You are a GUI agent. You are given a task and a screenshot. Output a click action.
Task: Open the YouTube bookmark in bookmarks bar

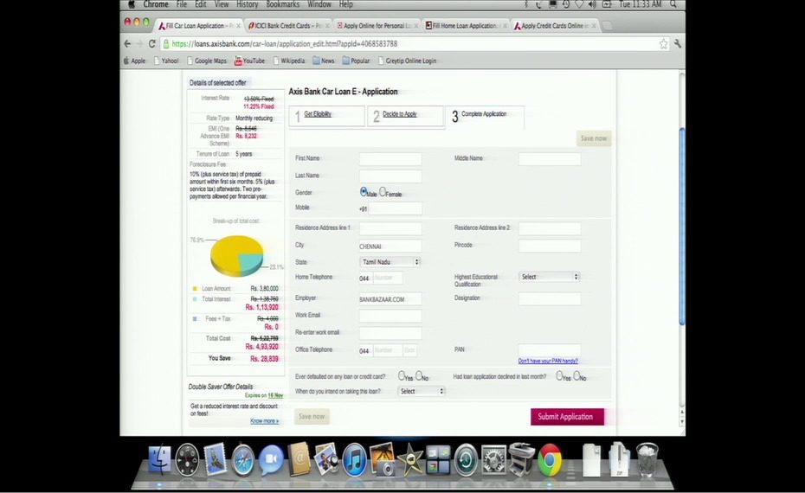[x=248, y=61]
